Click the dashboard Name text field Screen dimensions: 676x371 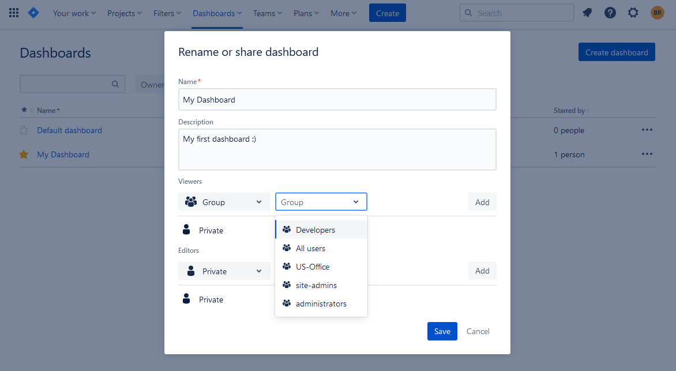pos(337,100)
